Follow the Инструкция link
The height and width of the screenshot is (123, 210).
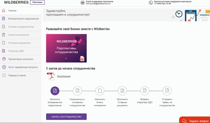(64, 76)
